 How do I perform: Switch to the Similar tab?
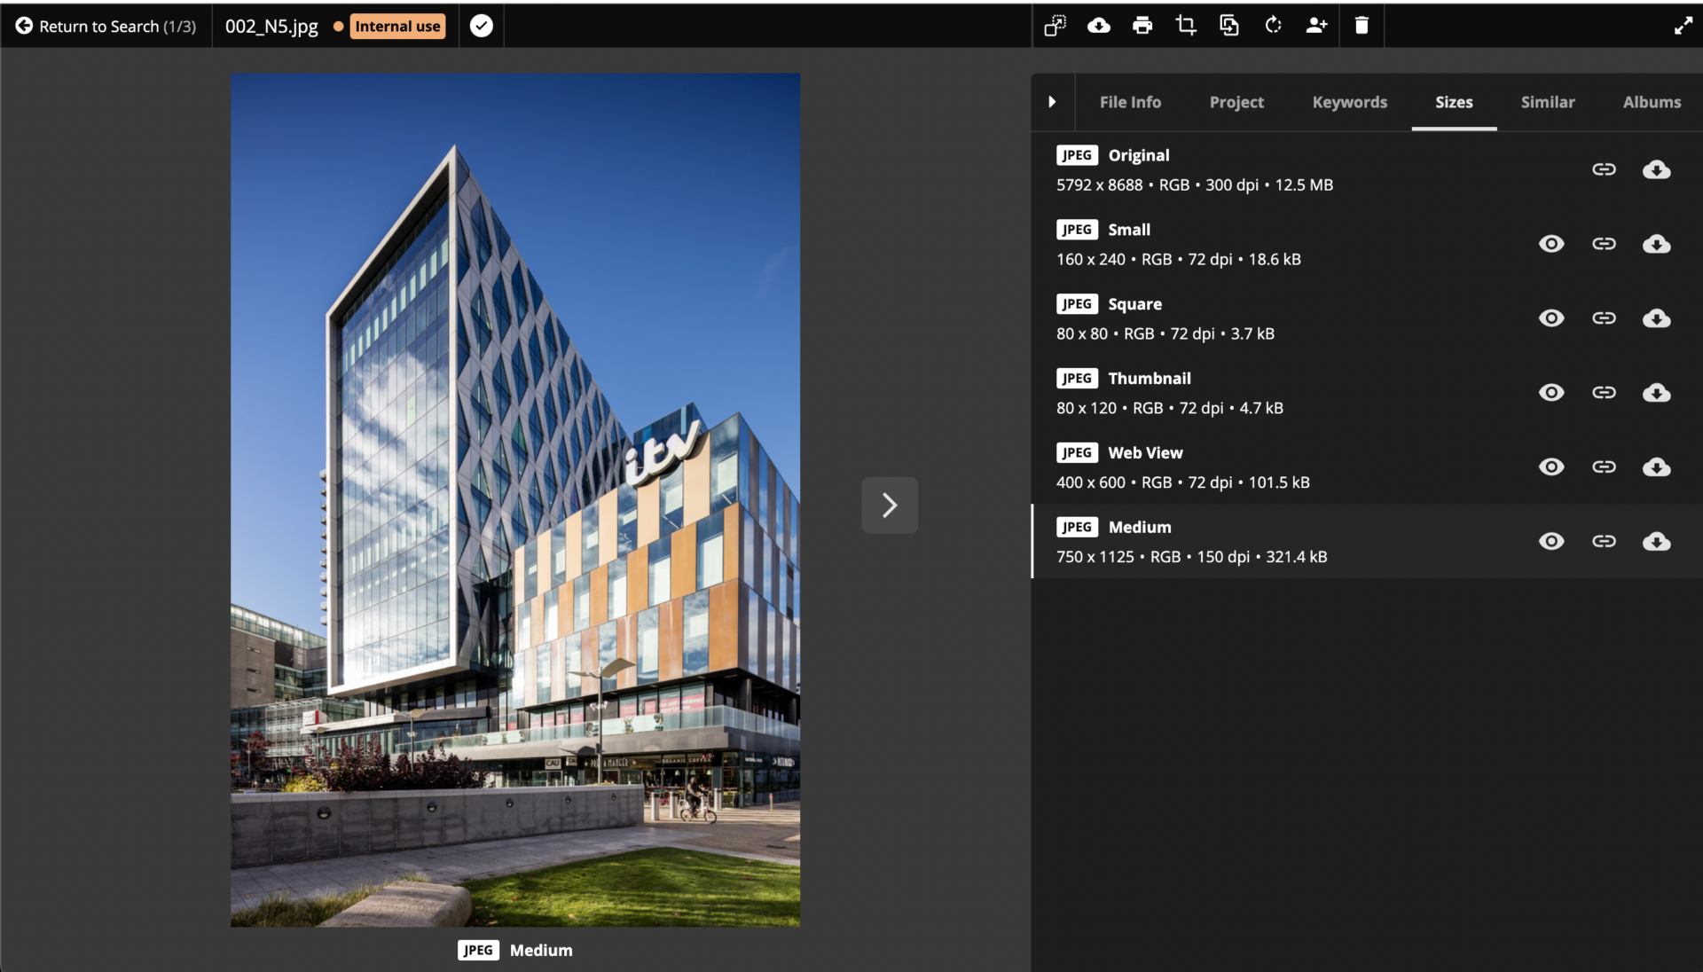(x=1548, y=102)
